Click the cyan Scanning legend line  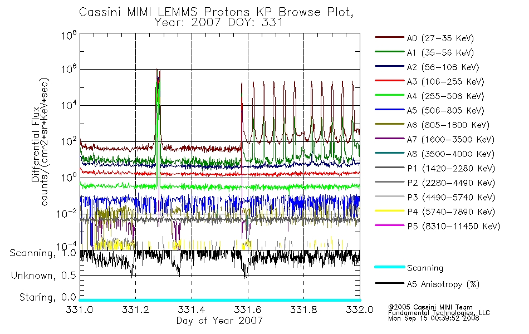pyautogui.click(x=389, y=267)
